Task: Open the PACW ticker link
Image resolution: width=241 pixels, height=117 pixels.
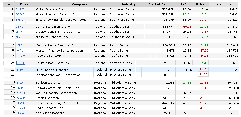Action: 21,56
